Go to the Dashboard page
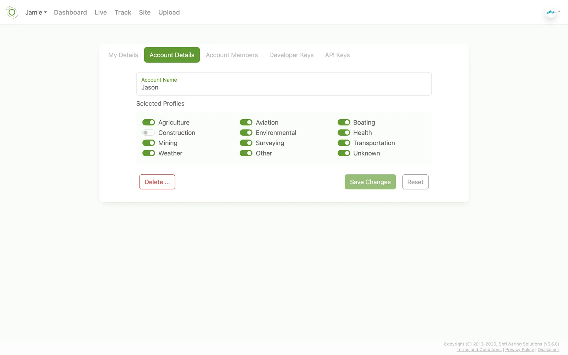The image size is (568, 355). point(70,12)
